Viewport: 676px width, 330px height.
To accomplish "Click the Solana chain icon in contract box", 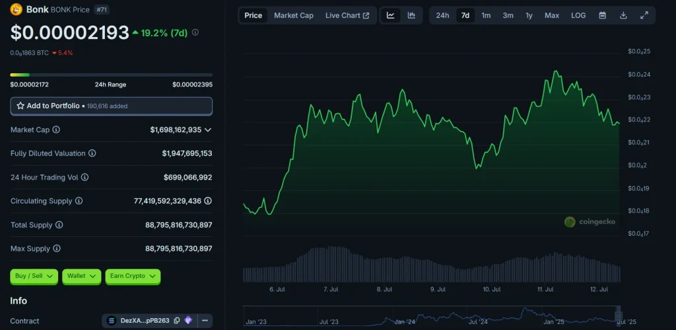I will coord(112,321).
